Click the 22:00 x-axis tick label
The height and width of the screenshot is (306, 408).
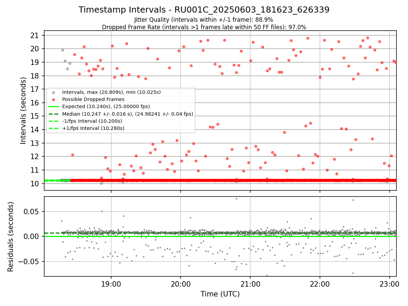(320, 283)
